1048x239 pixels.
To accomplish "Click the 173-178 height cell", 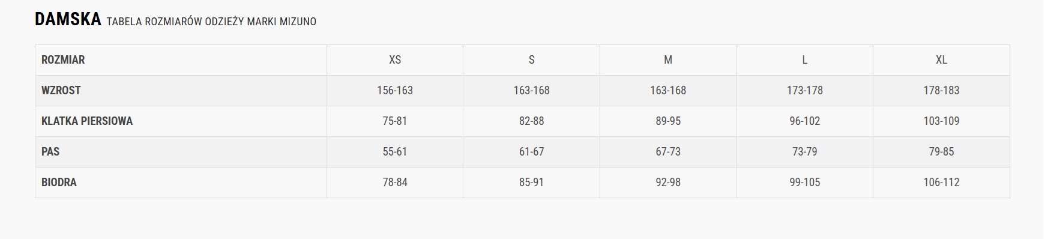I will (x=805, y=91).
